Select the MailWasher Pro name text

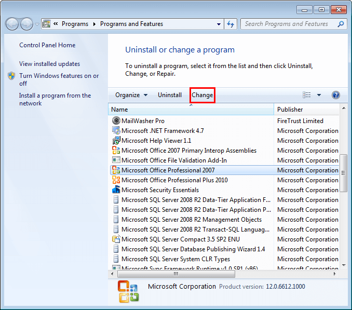coord(143,121)
